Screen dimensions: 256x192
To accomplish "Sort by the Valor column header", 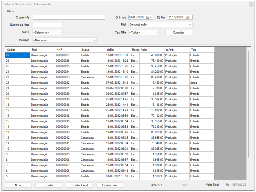I will [x=151, y=50].
